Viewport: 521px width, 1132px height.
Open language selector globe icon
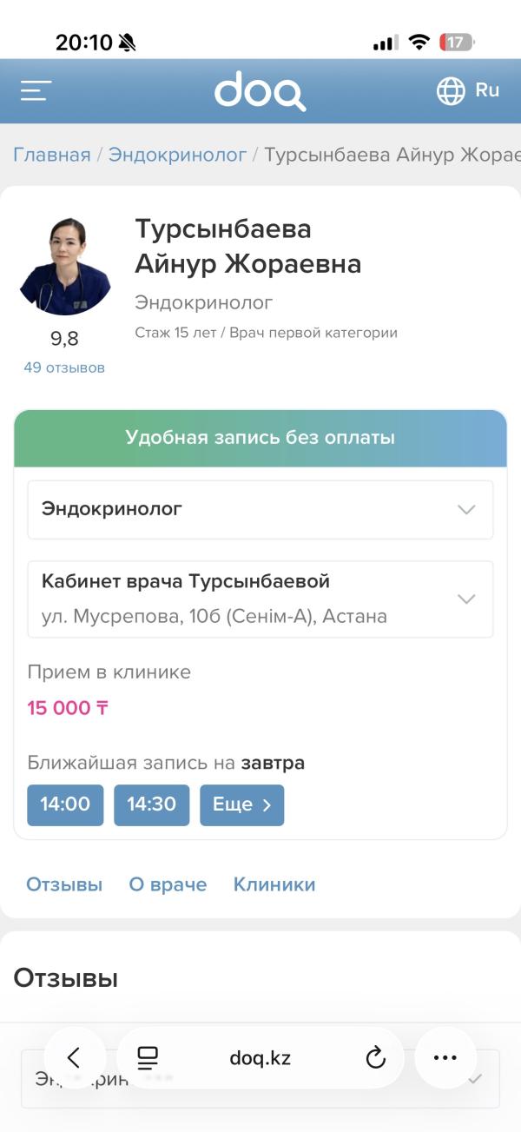coord(451,90)
